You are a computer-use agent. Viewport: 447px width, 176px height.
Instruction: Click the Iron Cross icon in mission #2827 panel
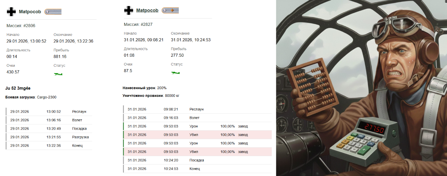pyautogui.click(x=129, y=10)
